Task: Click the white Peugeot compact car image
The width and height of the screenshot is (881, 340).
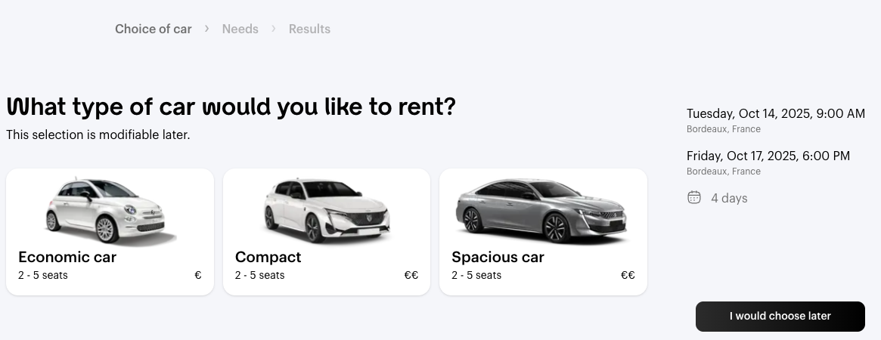Action: 327,209
